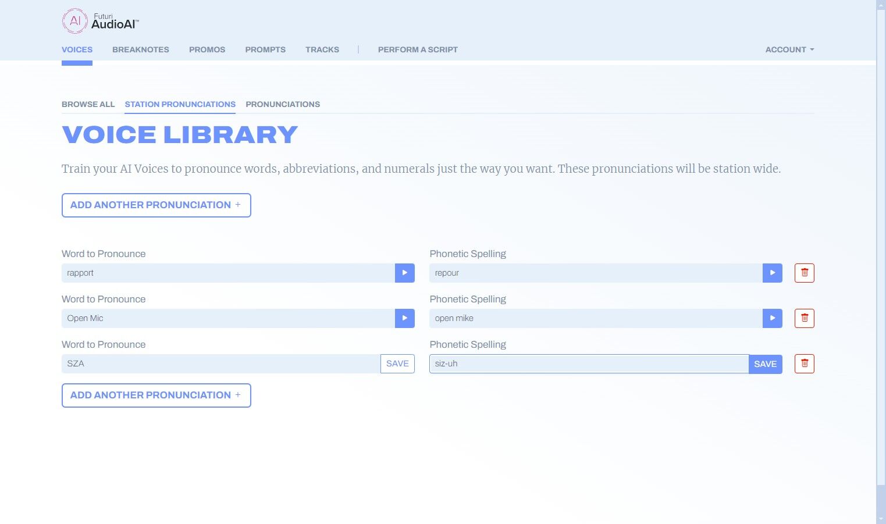
Task: Play the 'Open Mic' word pronunciation
Action: (x=404, y=318)
